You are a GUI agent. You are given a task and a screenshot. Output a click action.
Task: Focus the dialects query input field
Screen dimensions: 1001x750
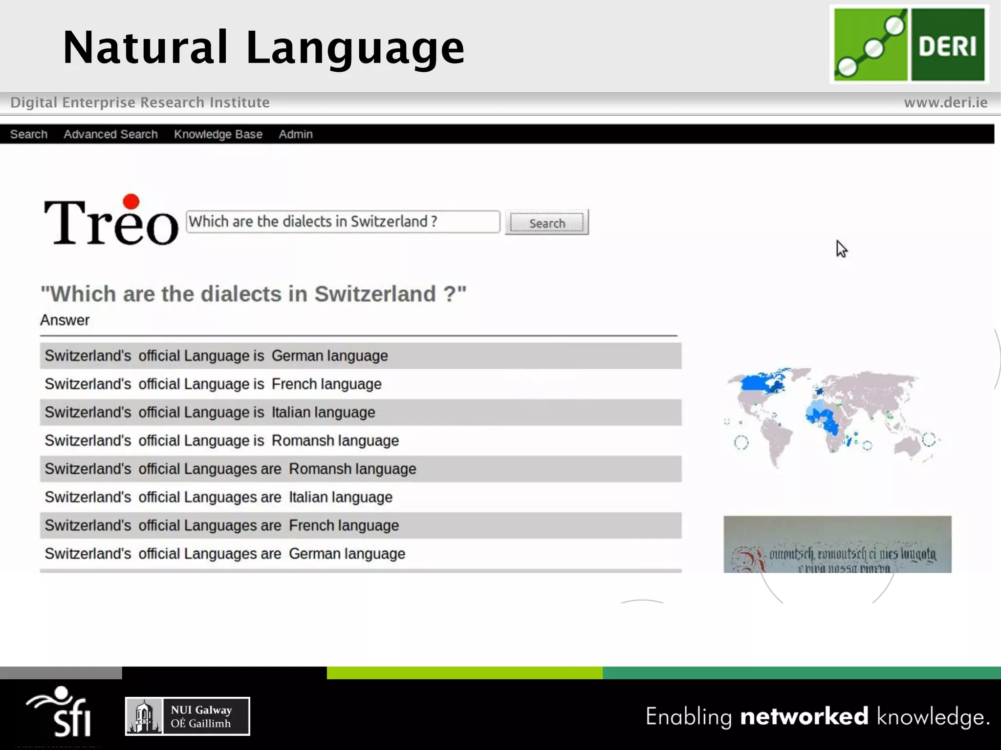(x=343, y=222)
